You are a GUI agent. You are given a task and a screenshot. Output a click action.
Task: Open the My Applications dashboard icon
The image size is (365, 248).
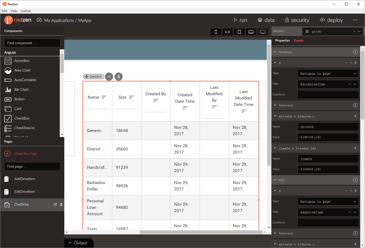point(39,20)
